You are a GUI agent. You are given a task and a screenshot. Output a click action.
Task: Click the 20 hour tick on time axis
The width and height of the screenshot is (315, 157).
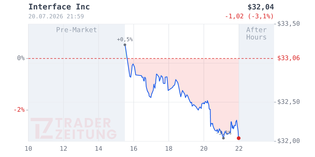click(x=204, y=149)
